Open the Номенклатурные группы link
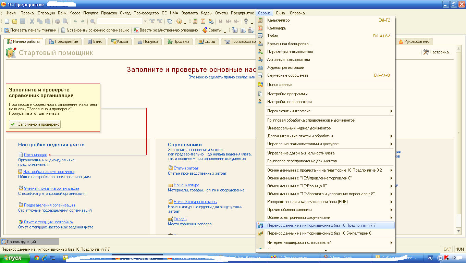Viewport: 466px width, 263px height. point(195,202)
